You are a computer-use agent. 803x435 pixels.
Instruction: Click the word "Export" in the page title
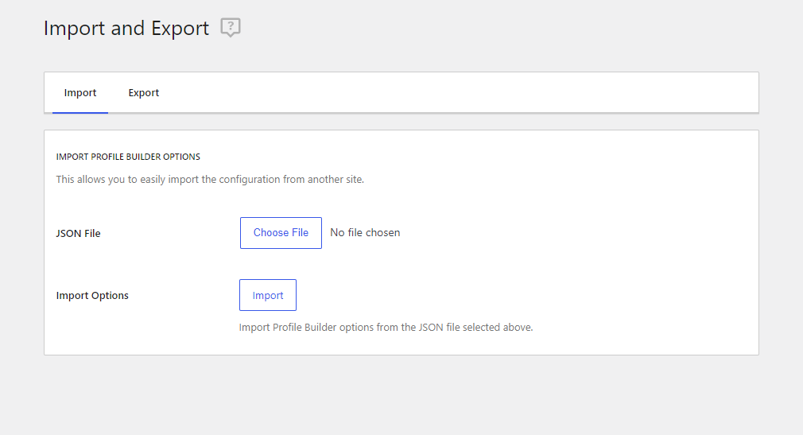point(180,28)
